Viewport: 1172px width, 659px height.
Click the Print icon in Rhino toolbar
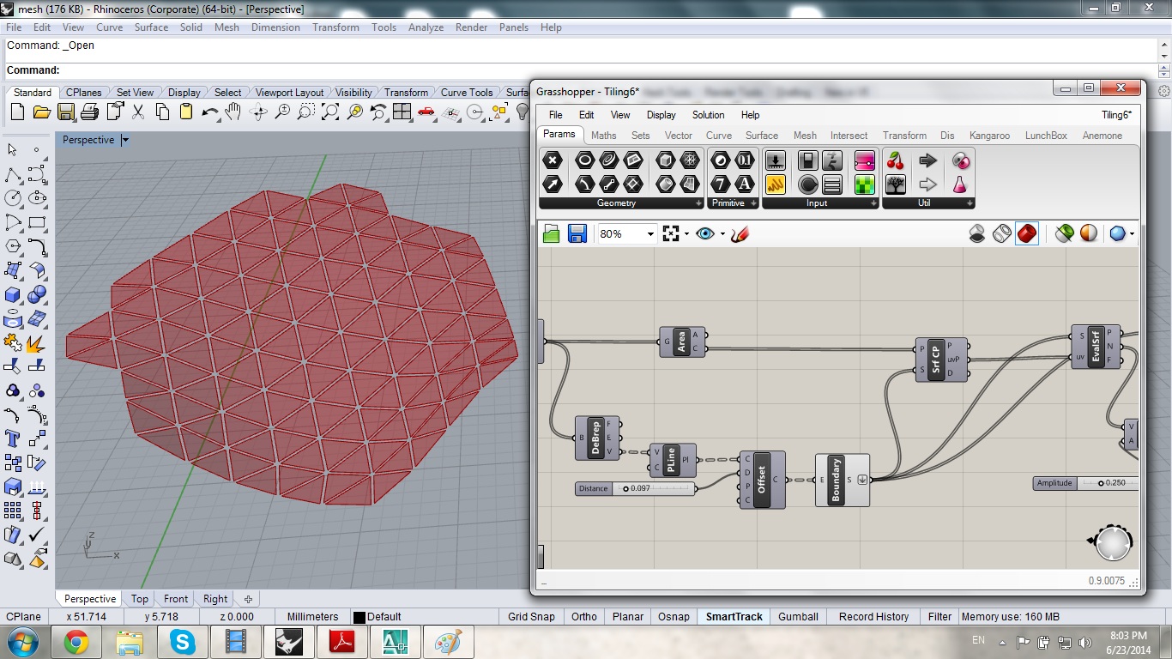pyautogui.click(x=89, y=112)
